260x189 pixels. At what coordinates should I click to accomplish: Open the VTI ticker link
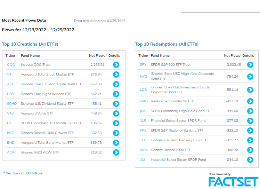pyautogui.click(x=10, y=74)
